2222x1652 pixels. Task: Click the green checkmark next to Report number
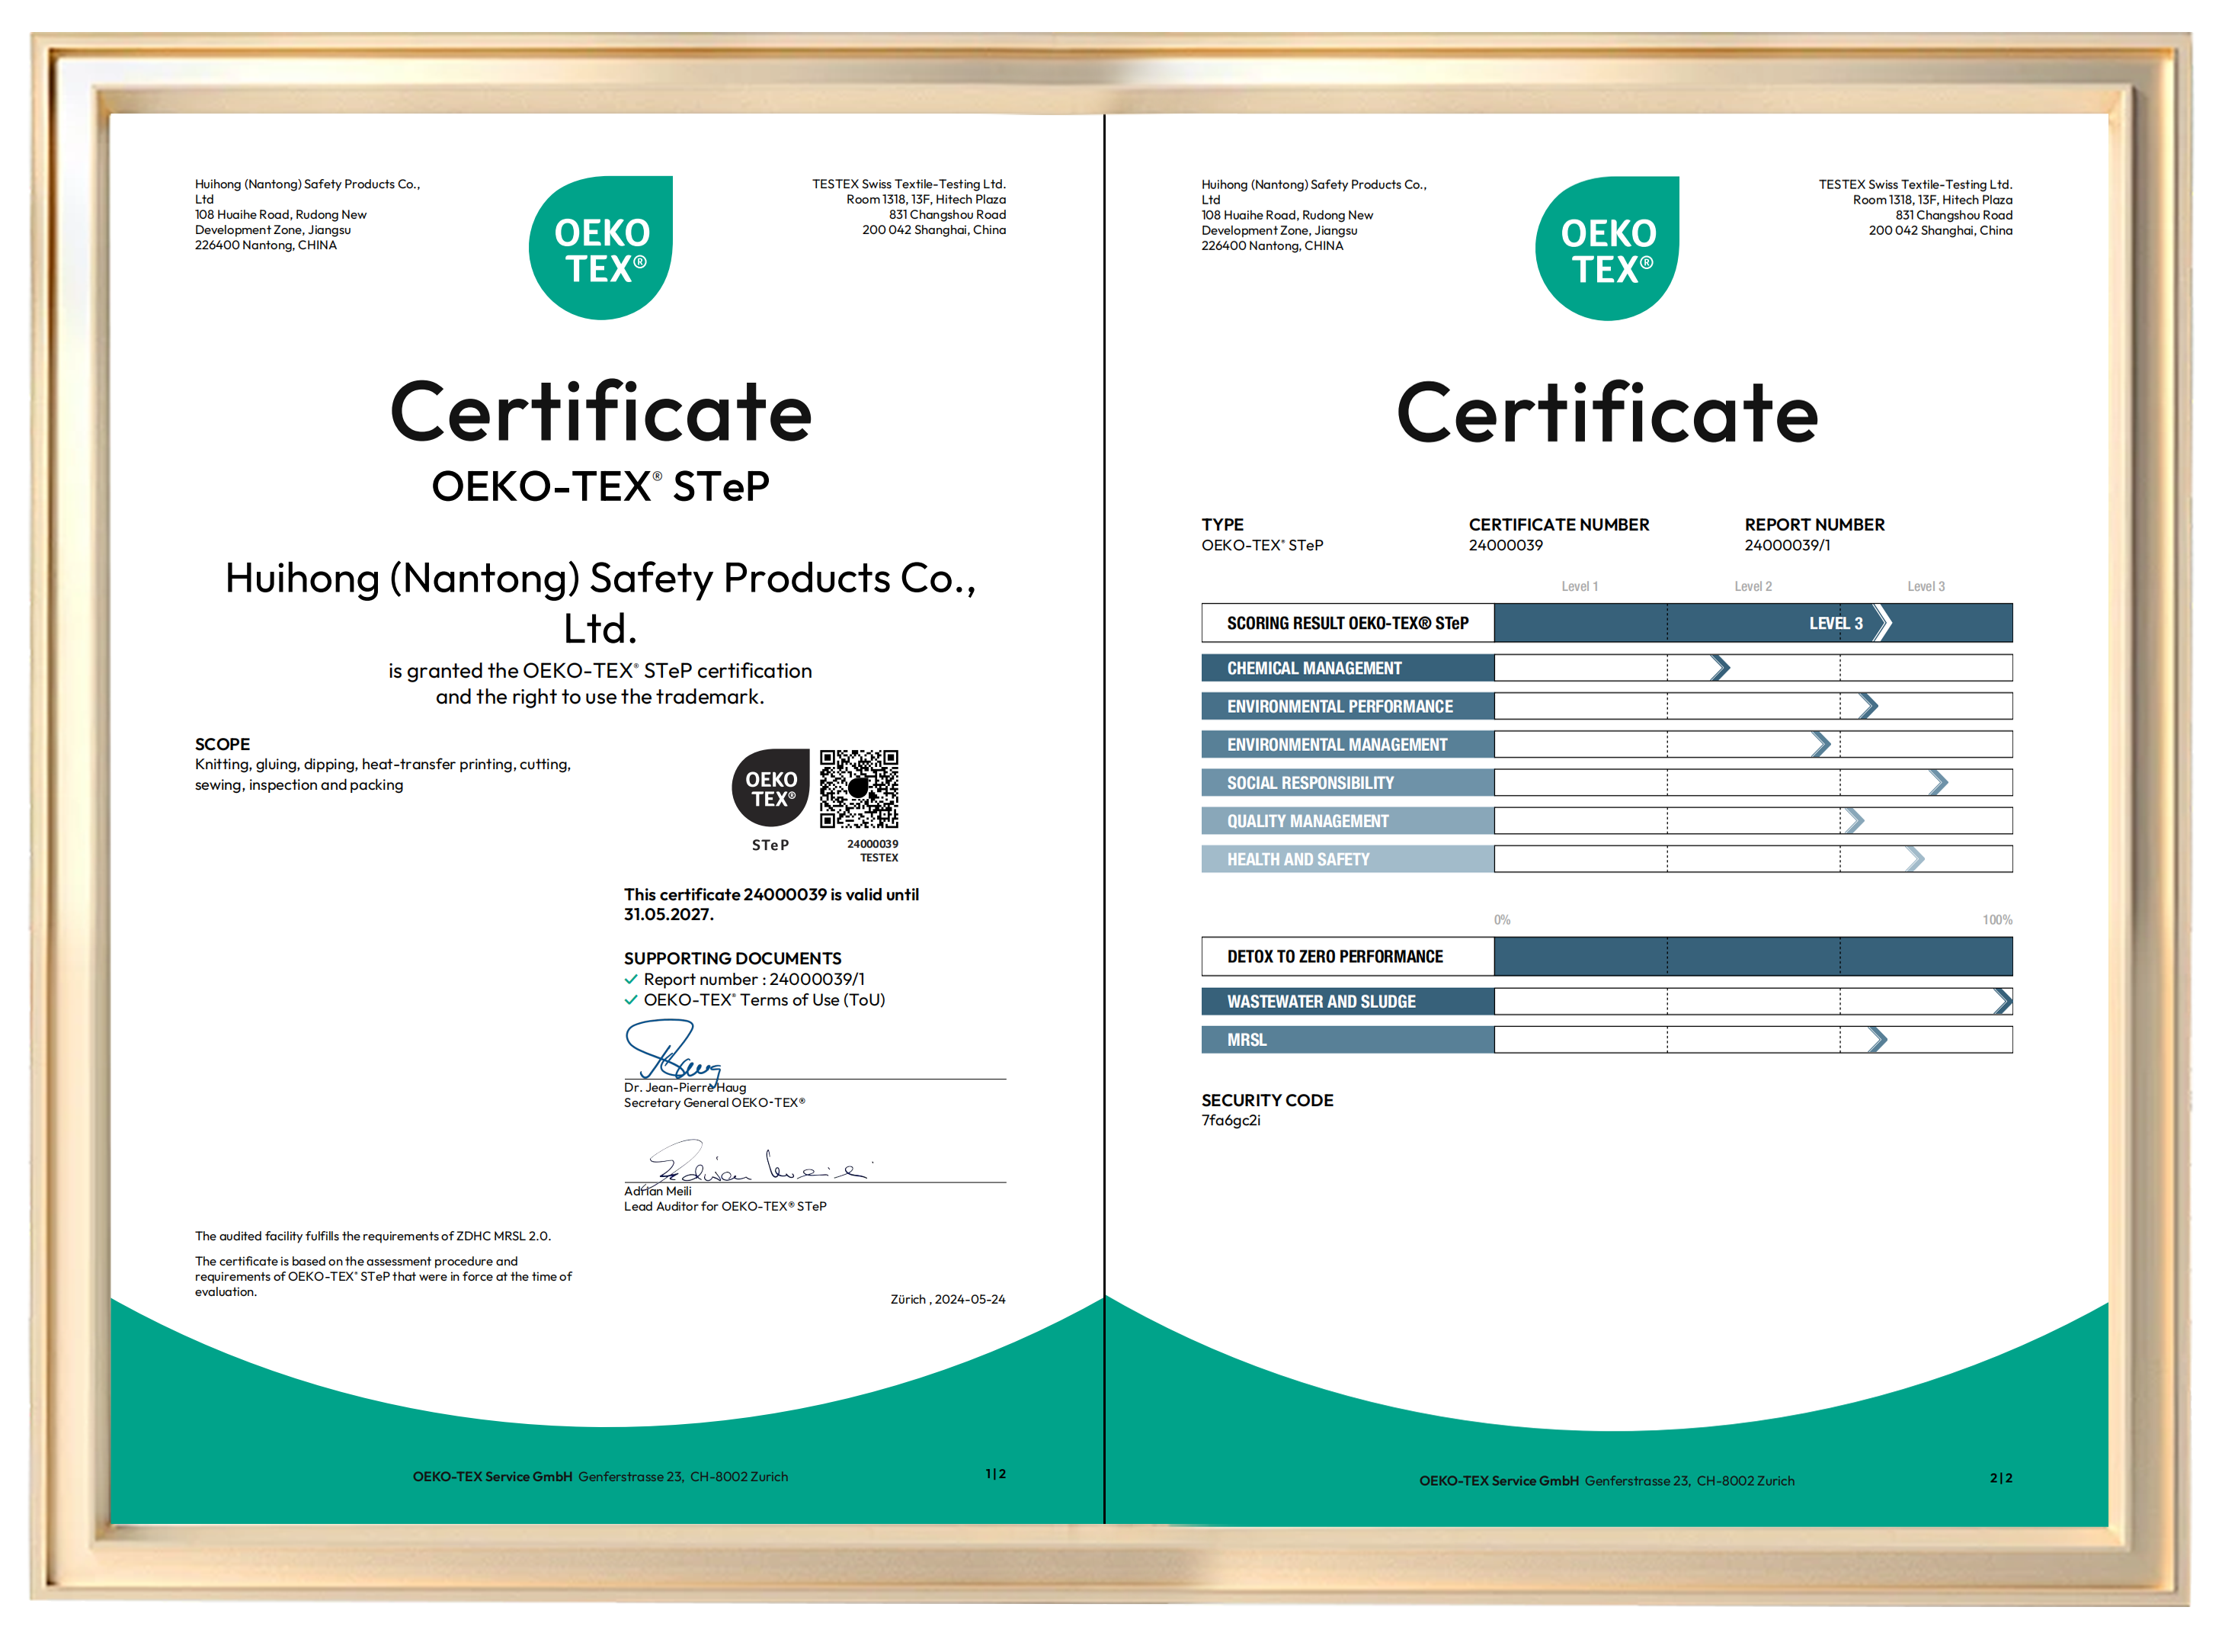631,979
